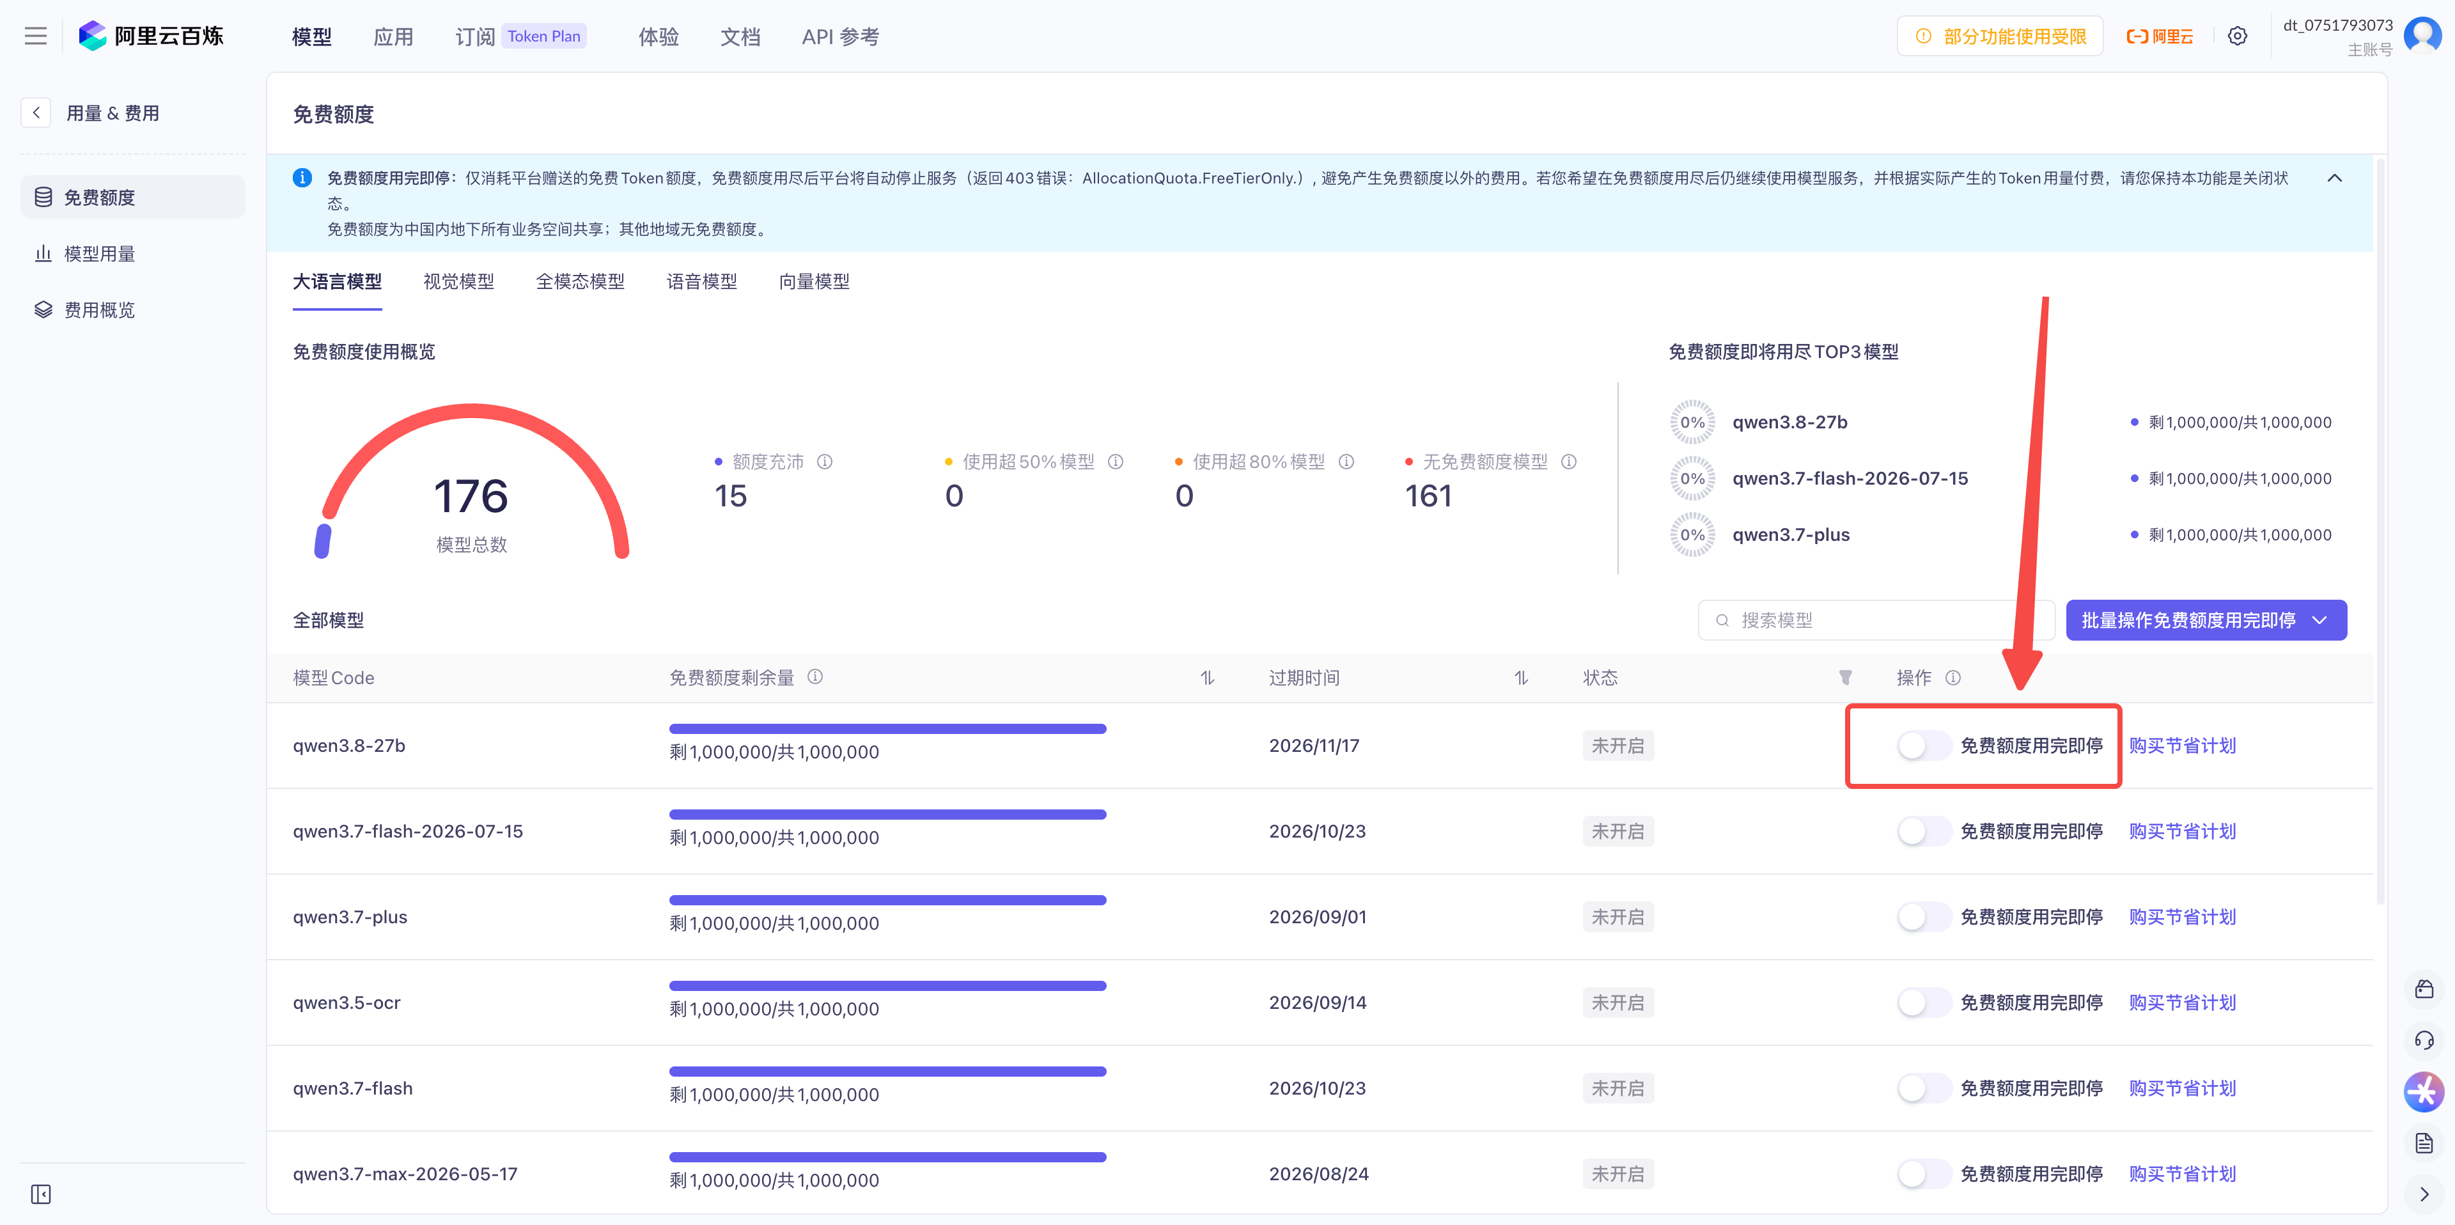Click 购买节省计划 for qwen3.5-ocr
Screen dimensions: 2455x1225
[x=2181, y=1003]
